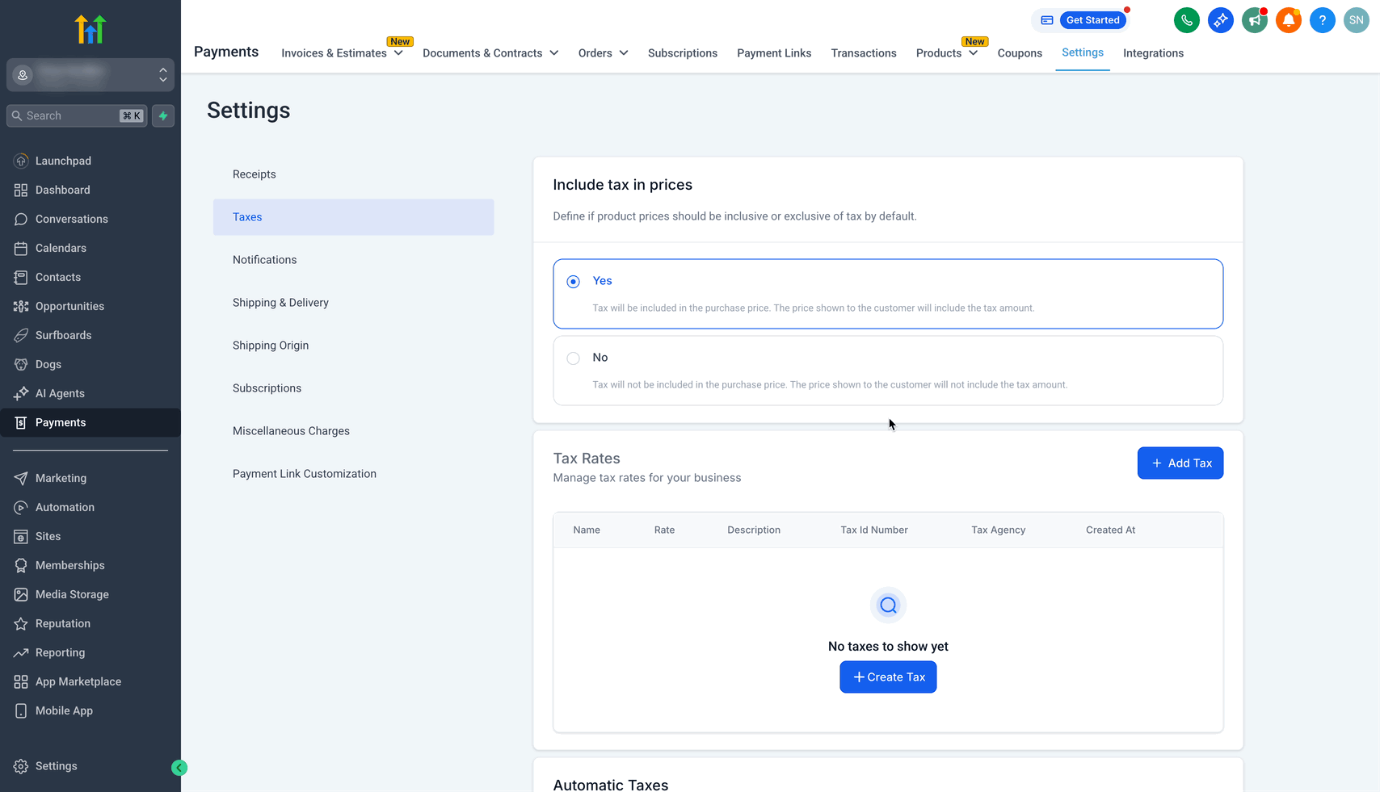
Task: Click the green lightning quick actions icon
Action: tap(163, 115)
